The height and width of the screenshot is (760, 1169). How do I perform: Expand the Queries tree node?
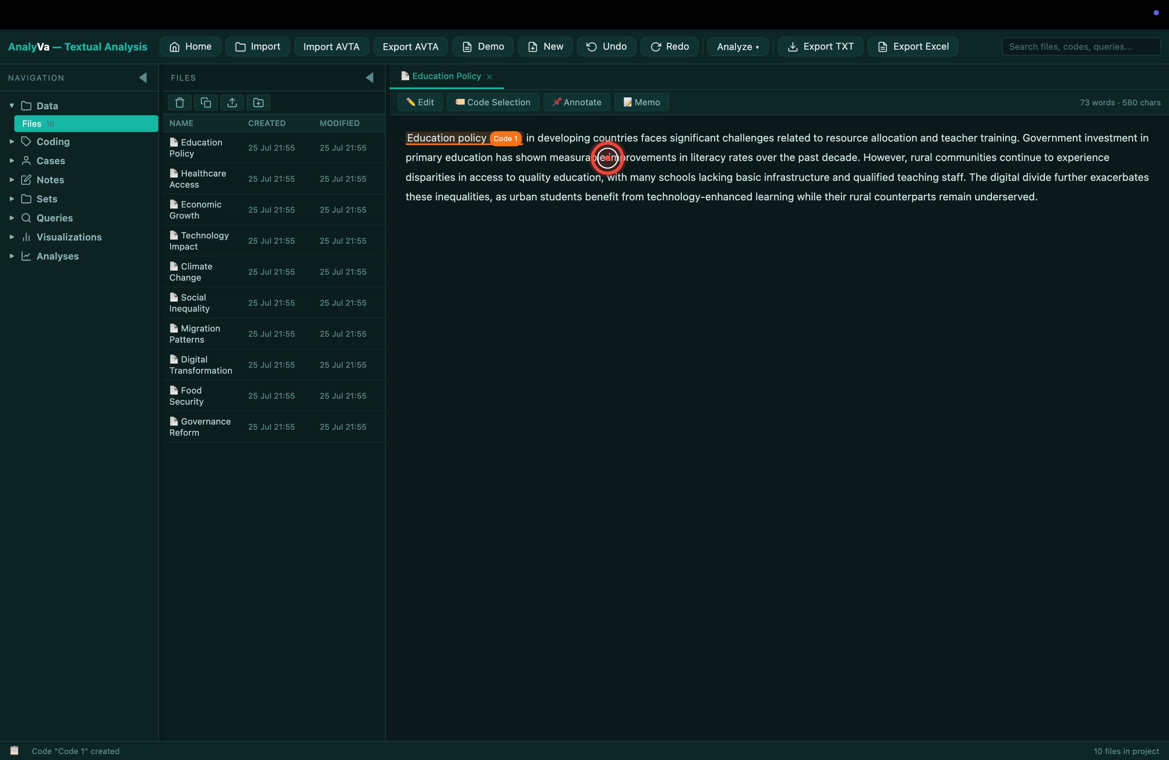pos(12,218)
